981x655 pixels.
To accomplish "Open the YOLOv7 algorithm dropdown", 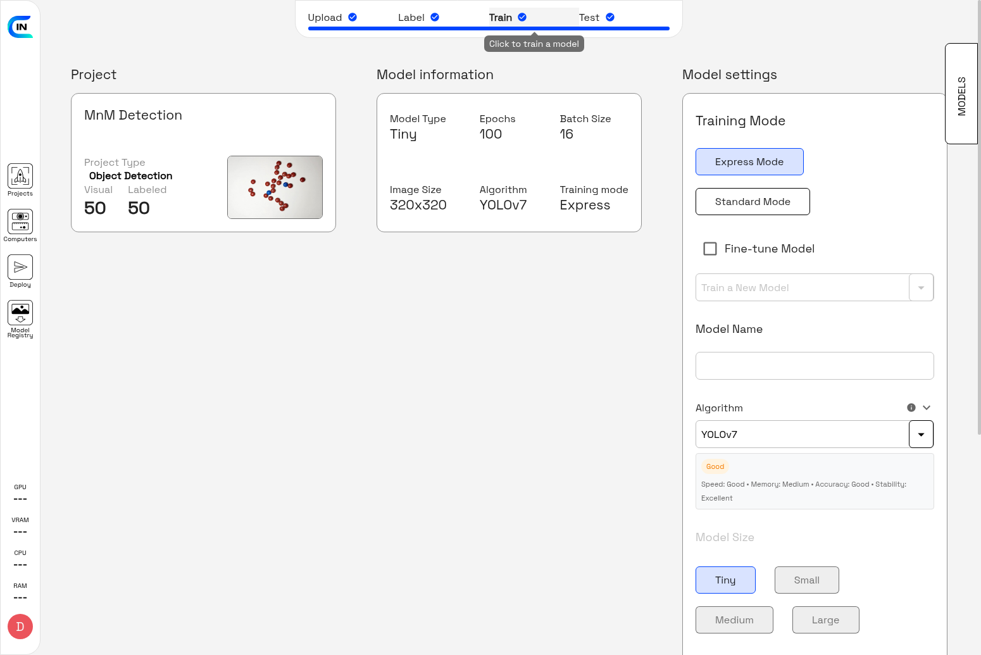I will point(921,434).
